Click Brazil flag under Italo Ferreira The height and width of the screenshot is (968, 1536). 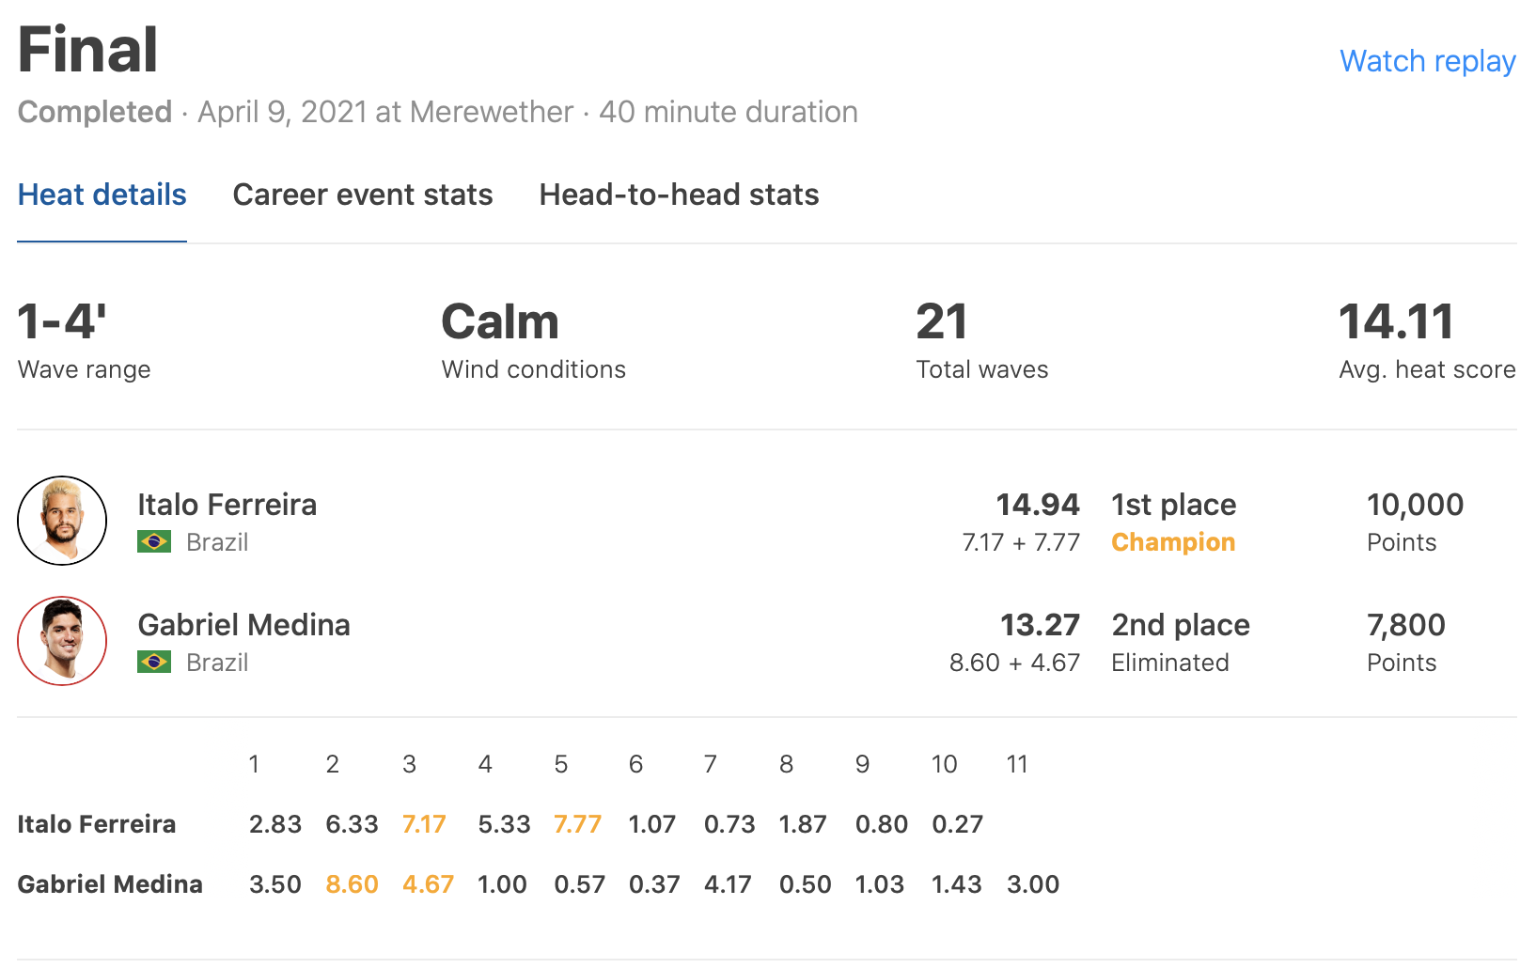(154, 542)
